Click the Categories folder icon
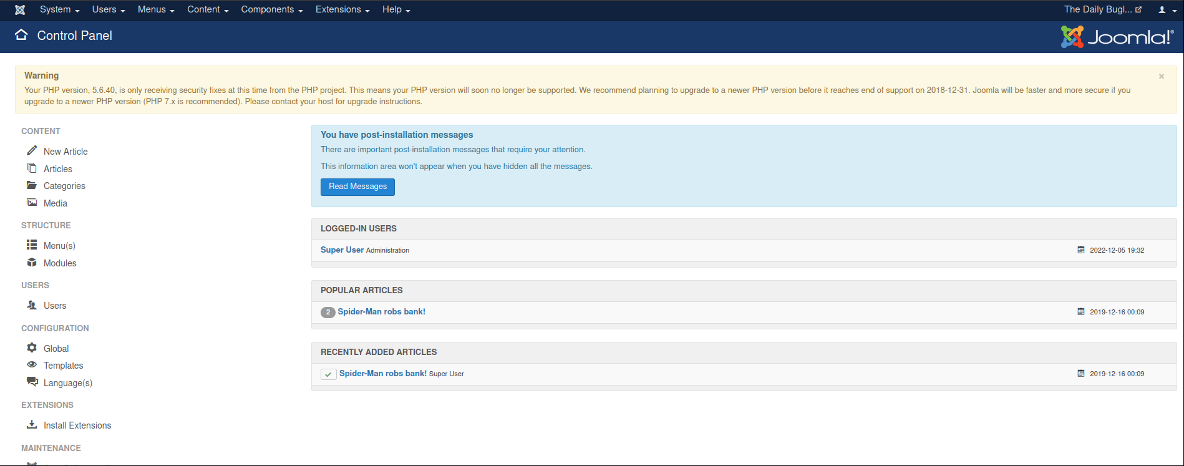Screen dimensions: 1184x466 point(32,185)
